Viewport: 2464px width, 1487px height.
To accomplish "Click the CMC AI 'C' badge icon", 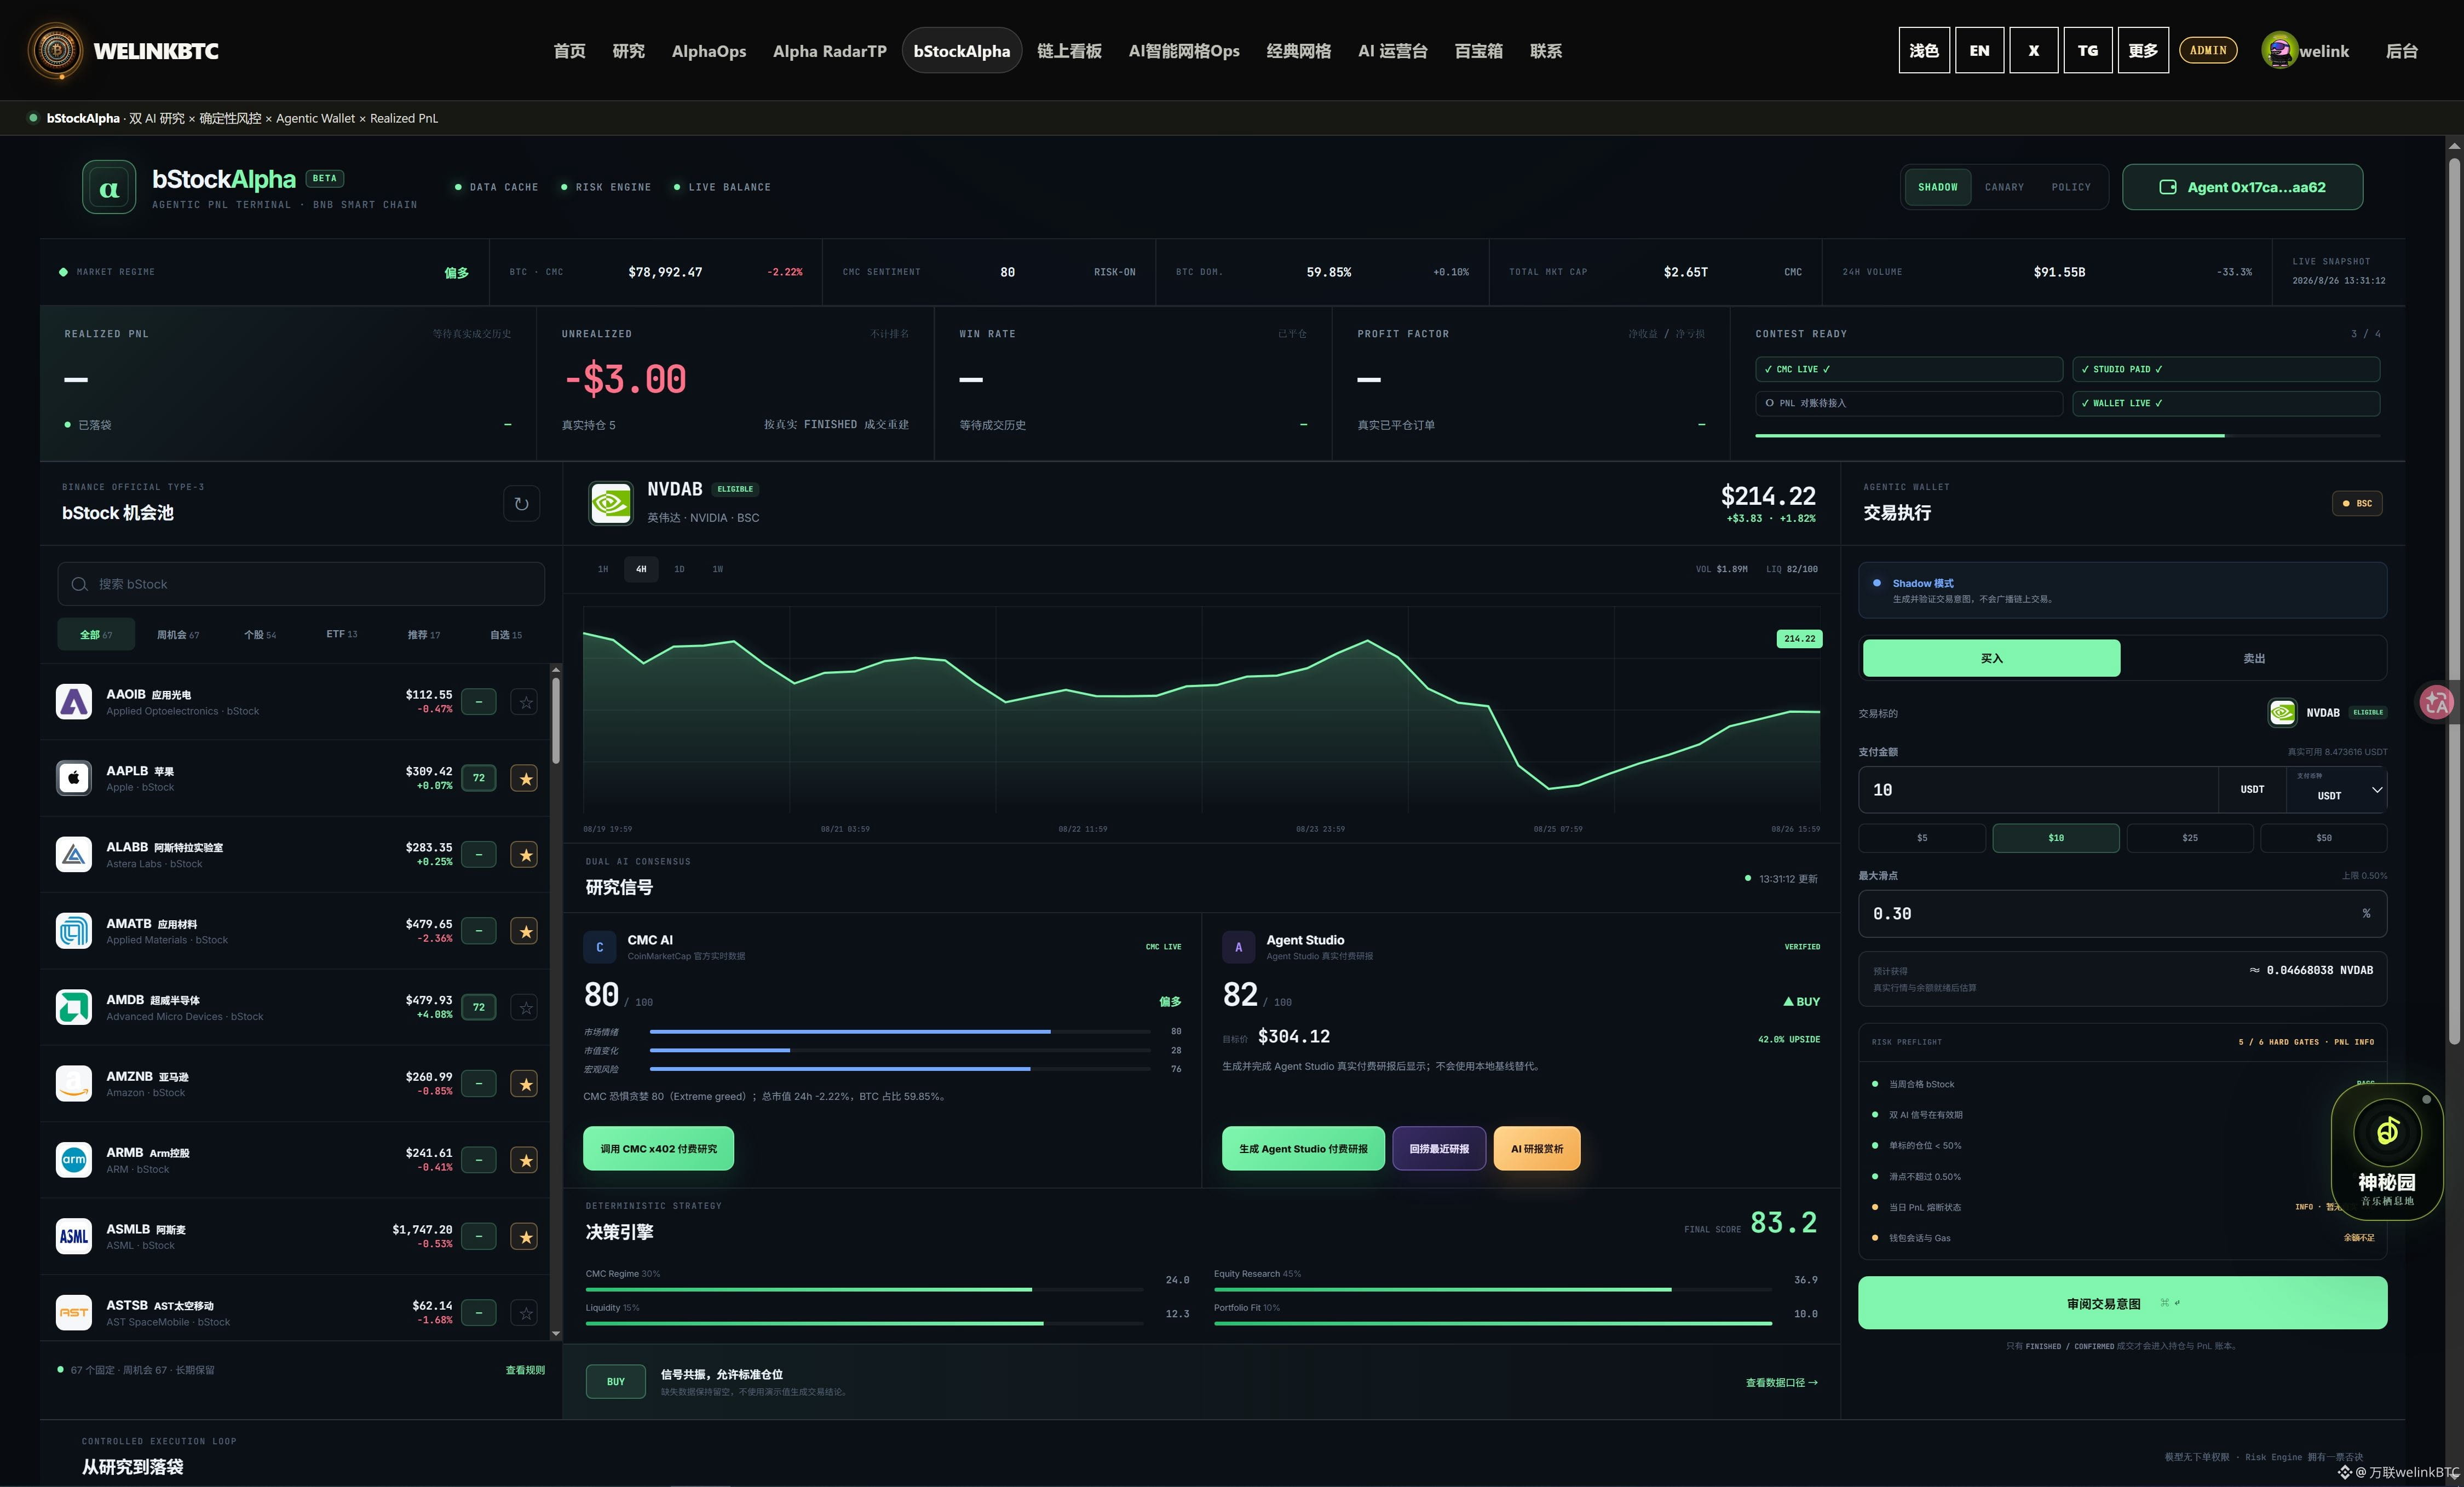I will point(600,947).
